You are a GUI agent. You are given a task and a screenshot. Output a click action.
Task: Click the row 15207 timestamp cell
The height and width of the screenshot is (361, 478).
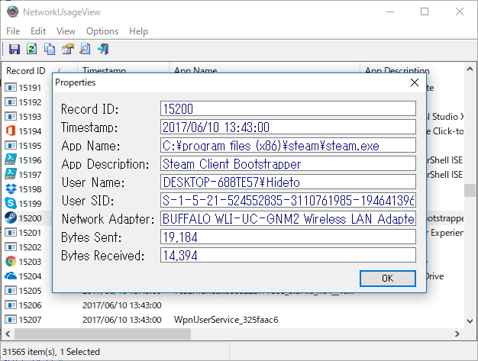(x=122, y=320)
